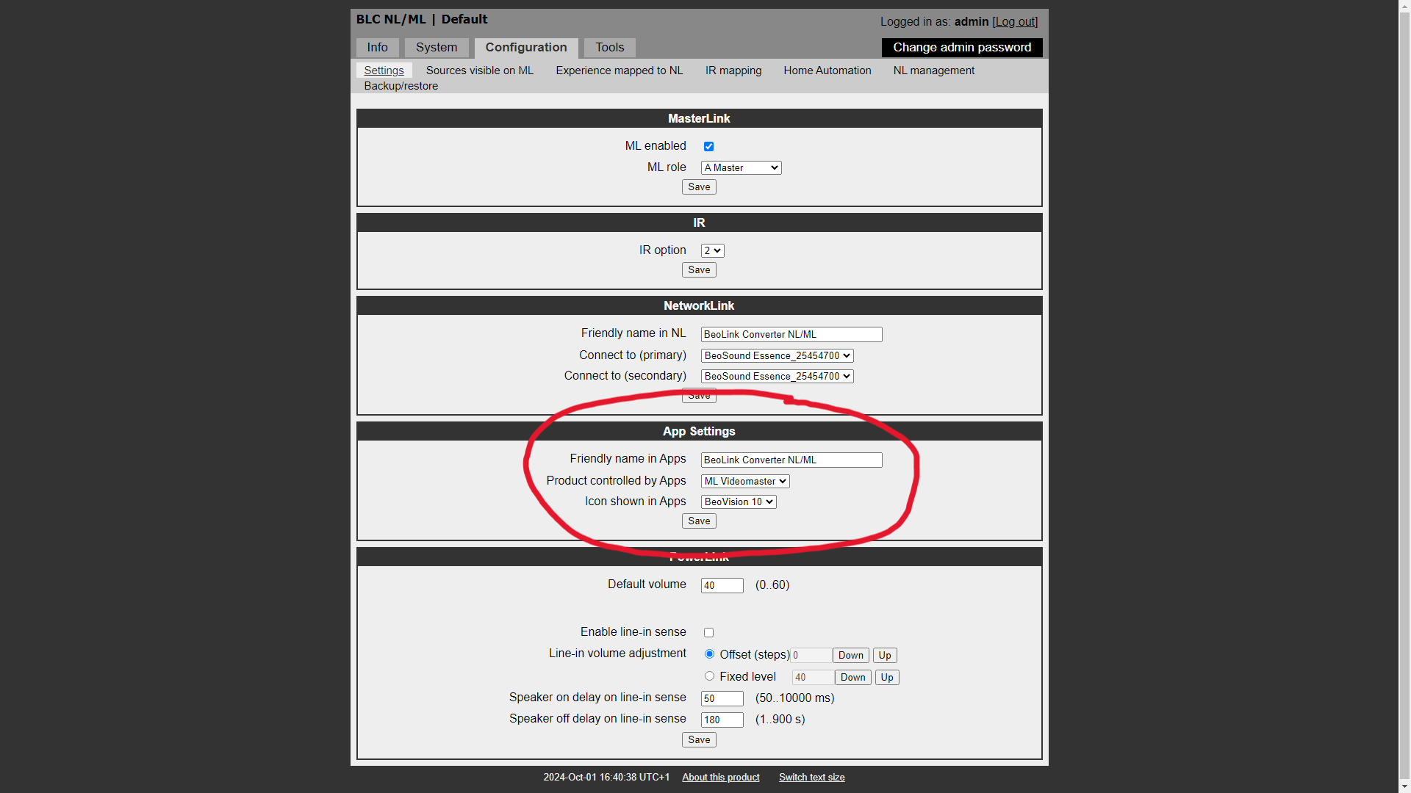Click Change admin password button
Image resolution: width=1411 pixels, height=793 pixels.
click(962, 48)
